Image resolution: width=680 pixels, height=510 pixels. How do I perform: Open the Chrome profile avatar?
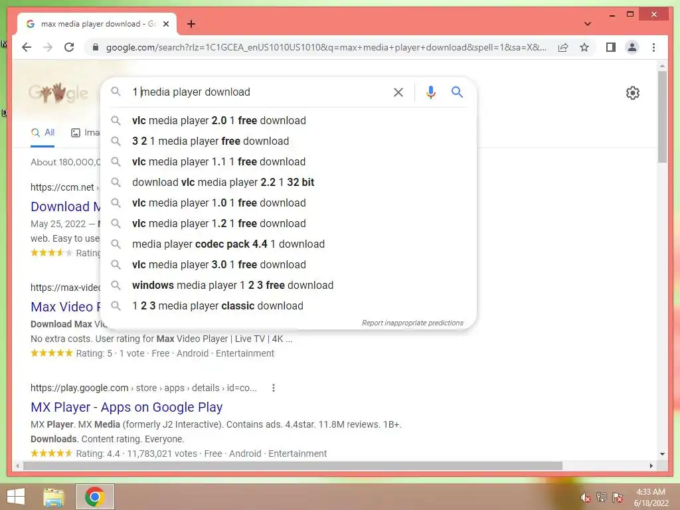[632, 47]
